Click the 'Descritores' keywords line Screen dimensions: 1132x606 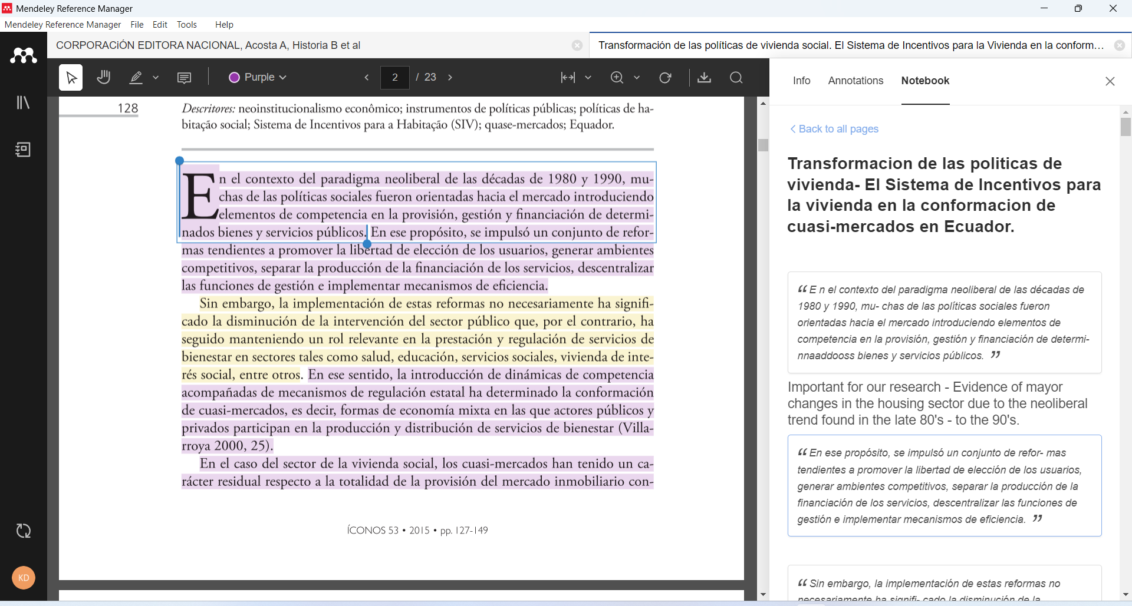point(417,116)
